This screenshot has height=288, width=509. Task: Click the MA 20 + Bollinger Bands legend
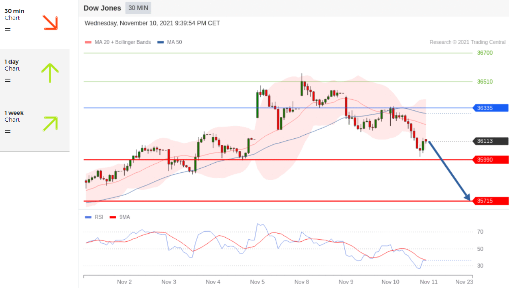click(118, 42)
